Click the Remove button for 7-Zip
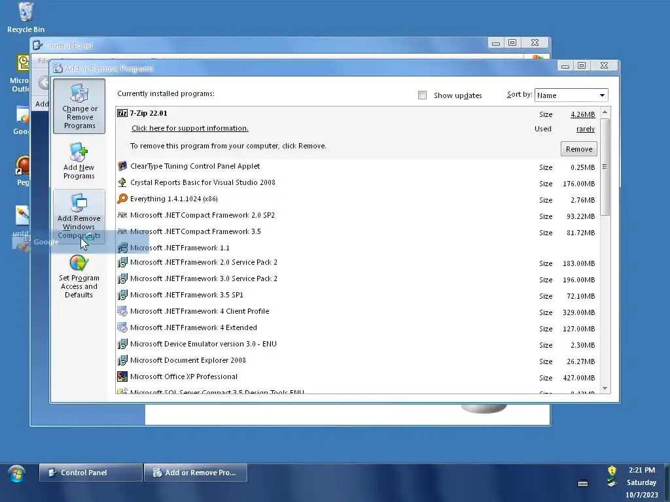Image resolution: width=670 pixels, height=502 pixels. [x=578, y=149]
